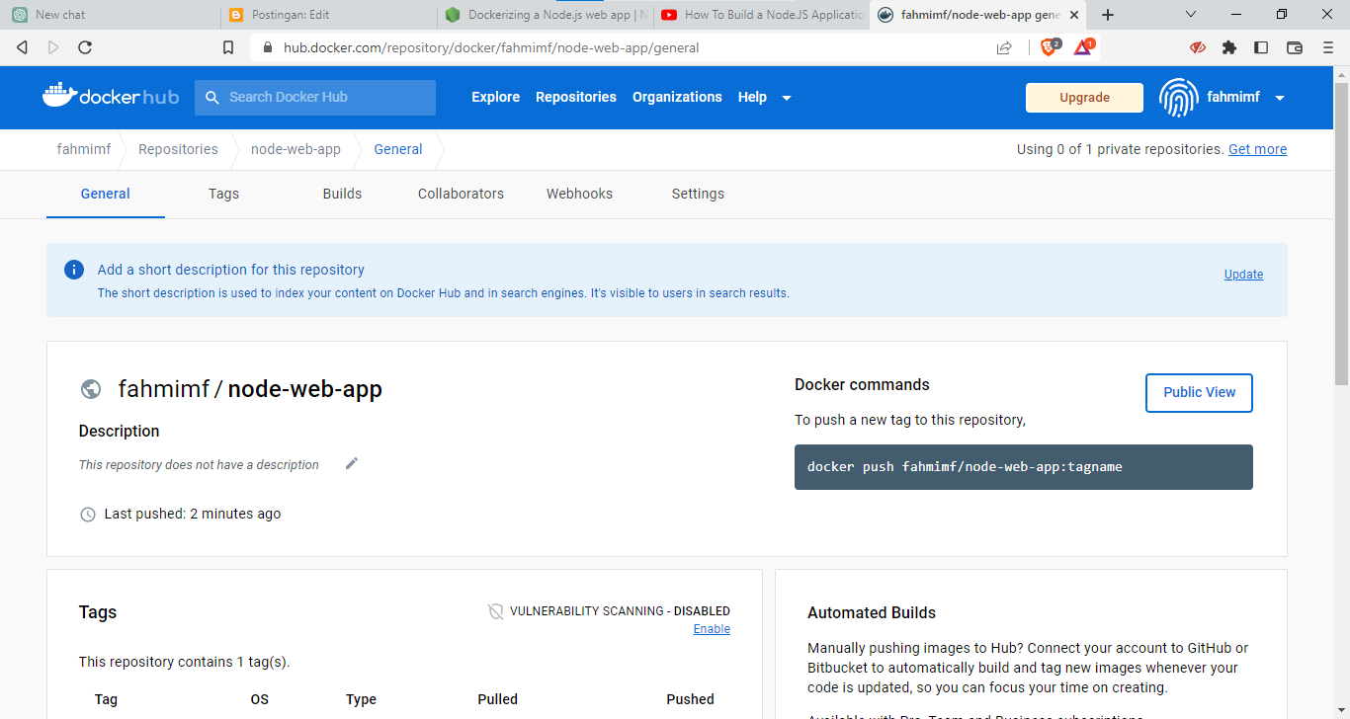Click the node-web-app breadcrumb
This screenshot has width=1350, height=719.
coord(295,149)
